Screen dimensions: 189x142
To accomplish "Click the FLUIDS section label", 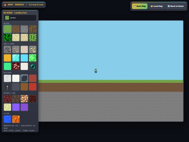I will click(x=7, y=114).
